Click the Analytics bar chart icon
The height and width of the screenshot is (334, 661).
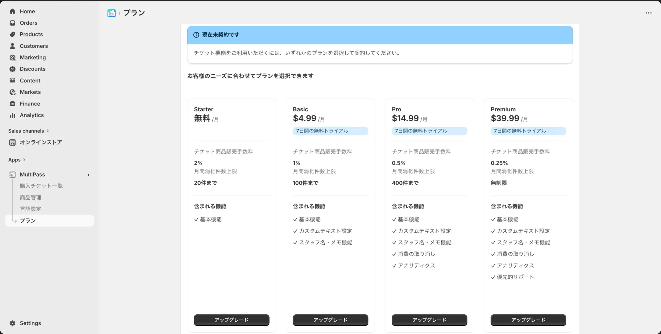click(x=12, y=115)
